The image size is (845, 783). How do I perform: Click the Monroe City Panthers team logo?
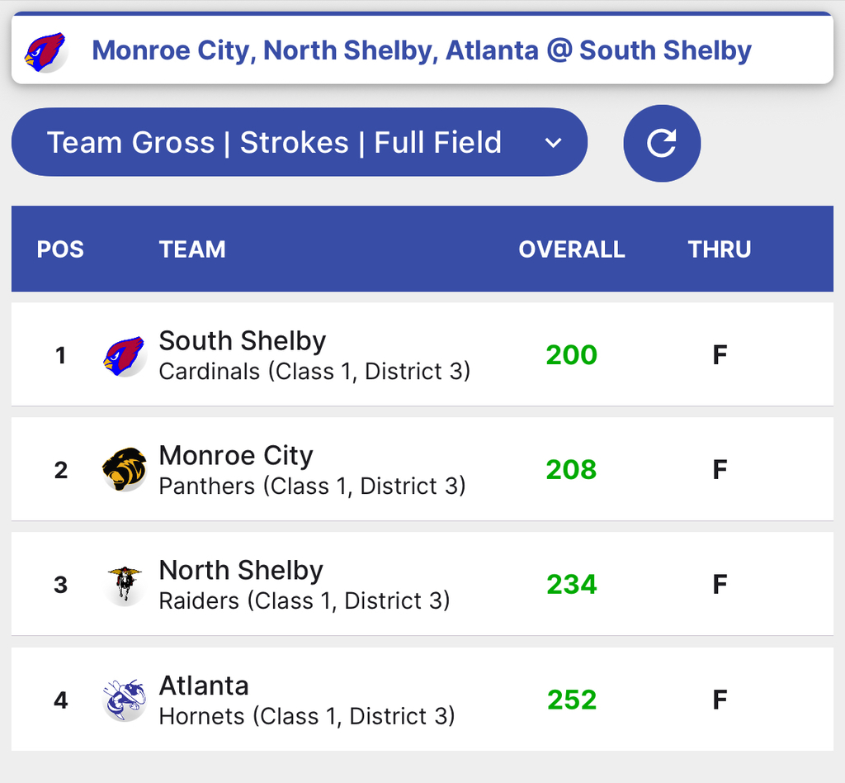click(x=124, y=469)
